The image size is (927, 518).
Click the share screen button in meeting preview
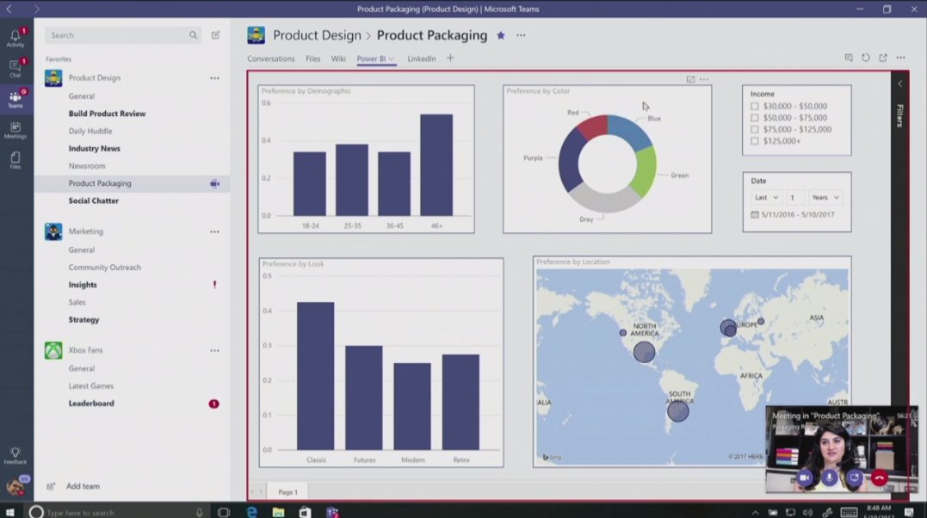pos(855,478)
